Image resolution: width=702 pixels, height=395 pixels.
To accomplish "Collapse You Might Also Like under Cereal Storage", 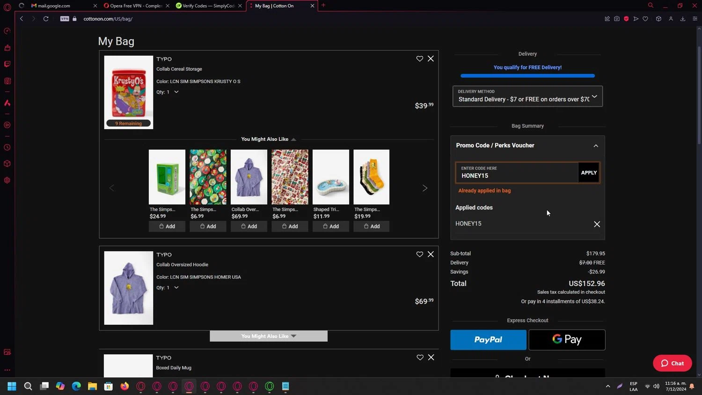I will pos(268,139).
